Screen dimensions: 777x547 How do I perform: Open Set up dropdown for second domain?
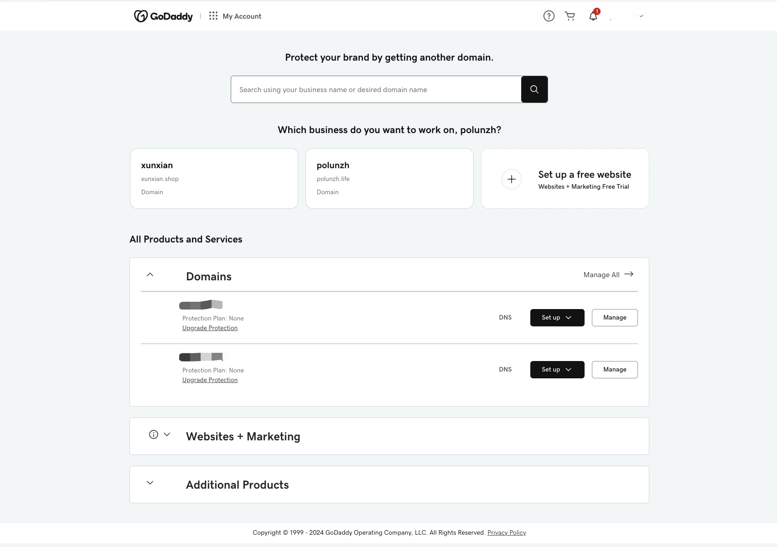[557, 370]
